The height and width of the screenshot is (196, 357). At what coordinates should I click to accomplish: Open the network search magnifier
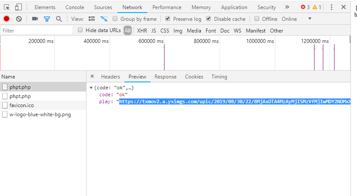(59, 19)
